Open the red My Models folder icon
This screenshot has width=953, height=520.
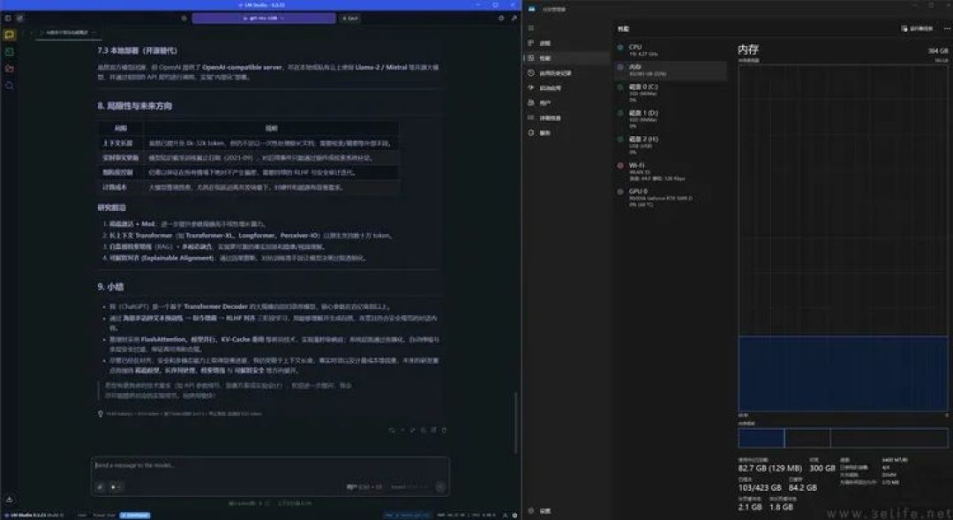(x=9, y=69)
